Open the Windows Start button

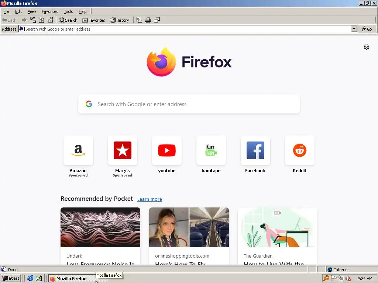coord(11,279)
